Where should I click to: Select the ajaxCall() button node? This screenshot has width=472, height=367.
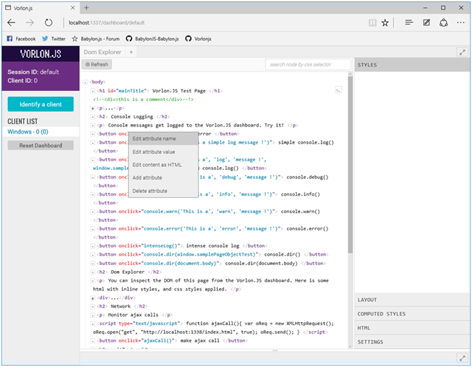pyautogui.click(x=172, y=340)
